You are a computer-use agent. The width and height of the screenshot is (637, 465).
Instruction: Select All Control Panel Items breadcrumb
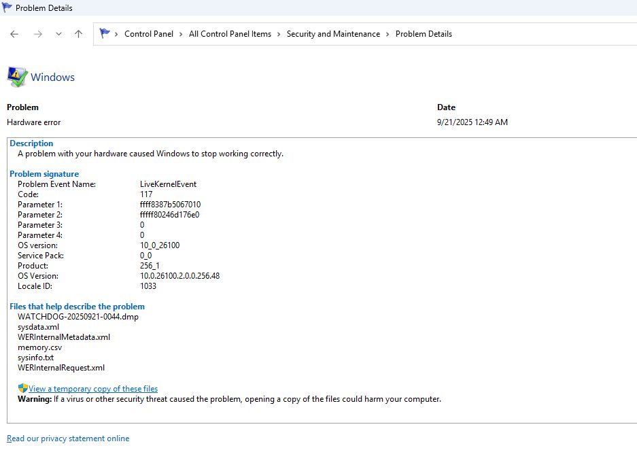[x=230, y=34]
